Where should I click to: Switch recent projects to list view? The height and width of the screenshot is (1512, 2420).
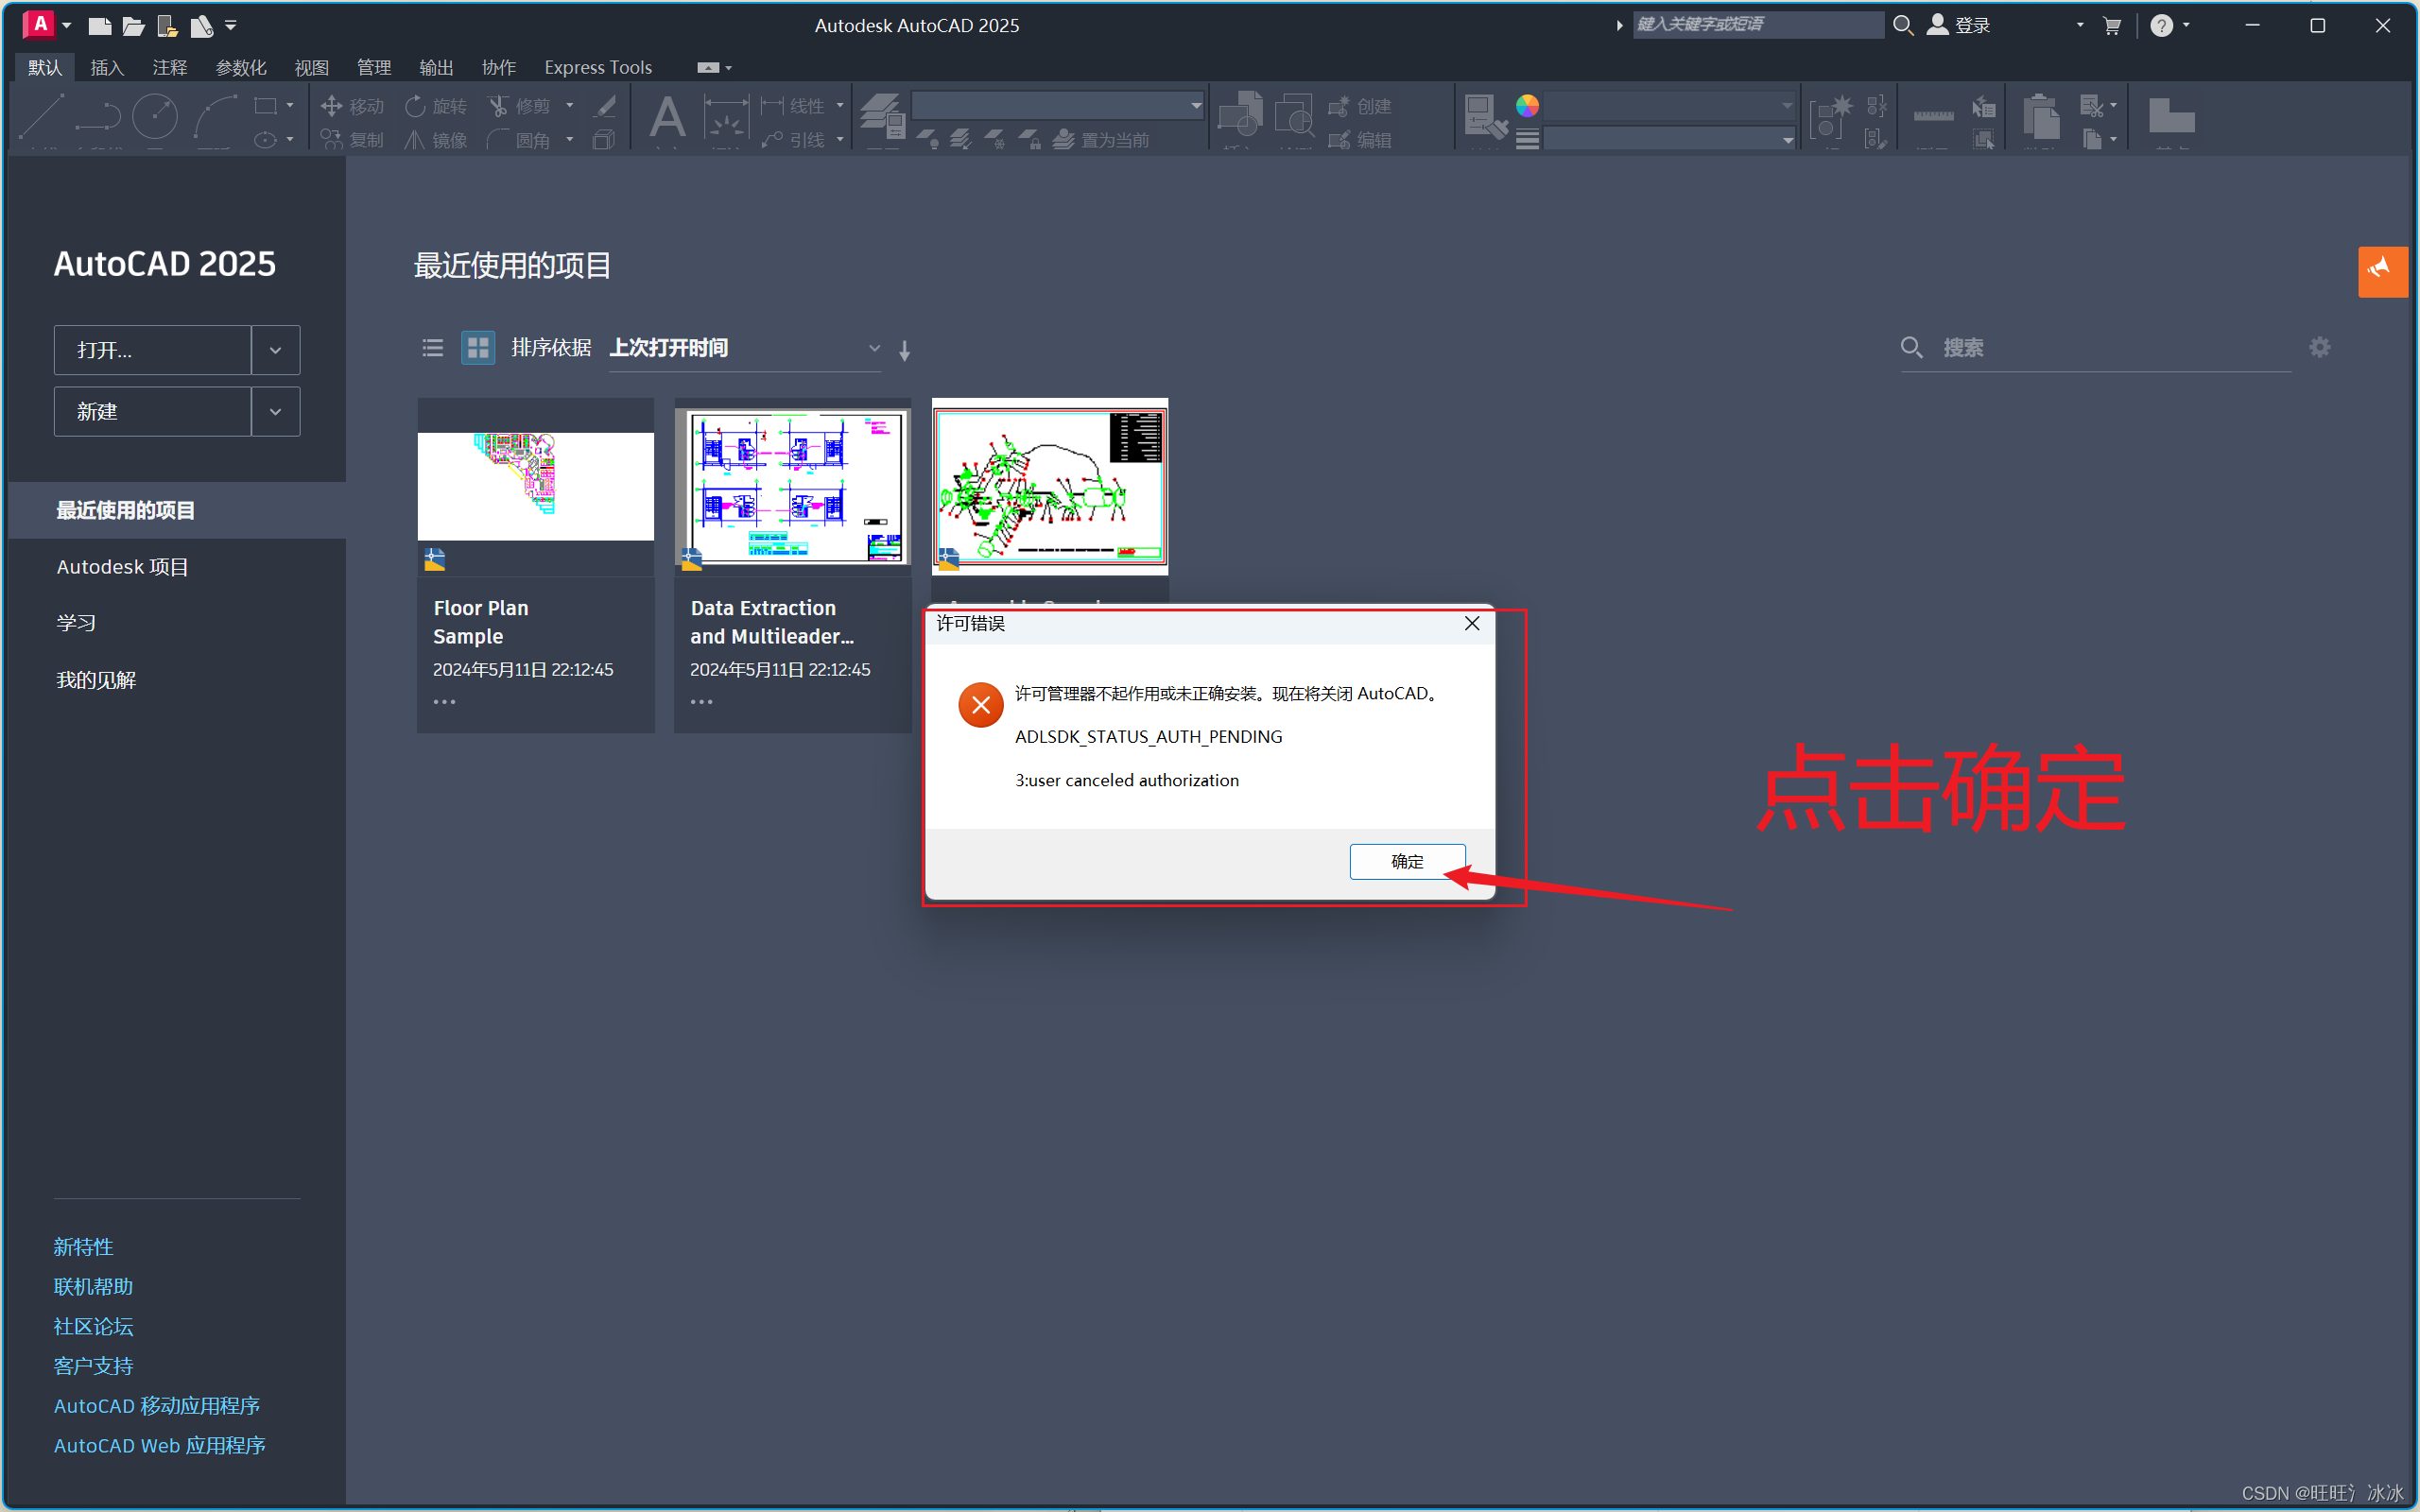coord(432,348)
